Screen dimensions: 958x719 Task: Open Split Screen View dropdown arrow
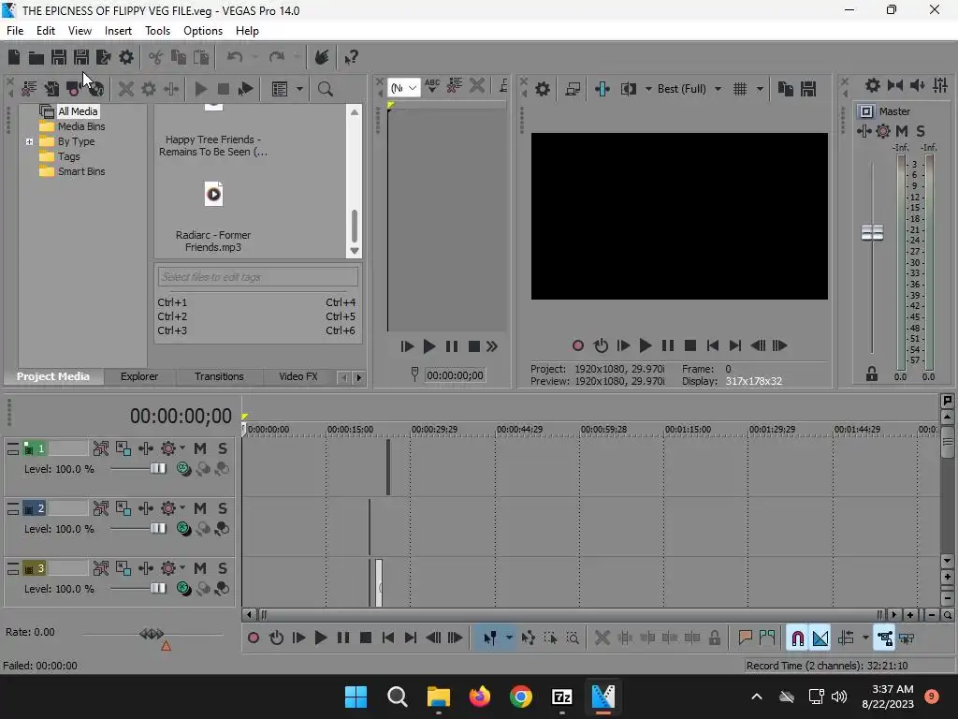(x=648, y=89)
